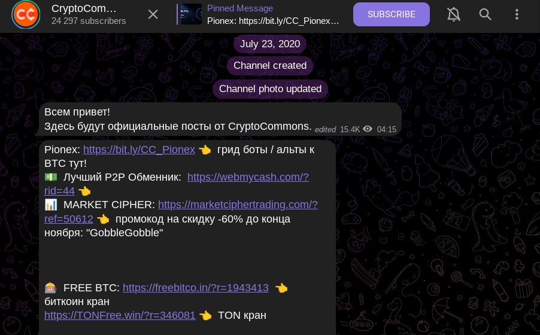The image size is (540, 335).
Task: Open the bit.ly/CC_Pionex link
Action: (x=139, y=150)
